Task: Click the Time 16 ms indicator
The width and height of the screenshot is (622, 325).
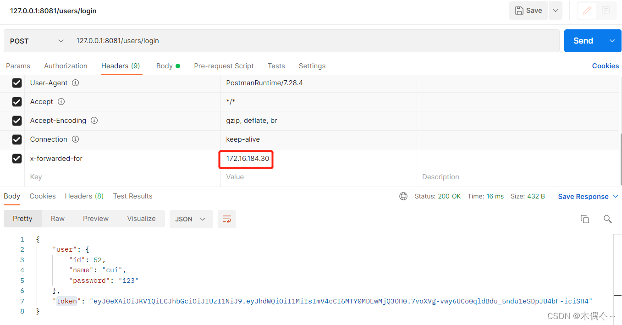Action: click(485, 196)
